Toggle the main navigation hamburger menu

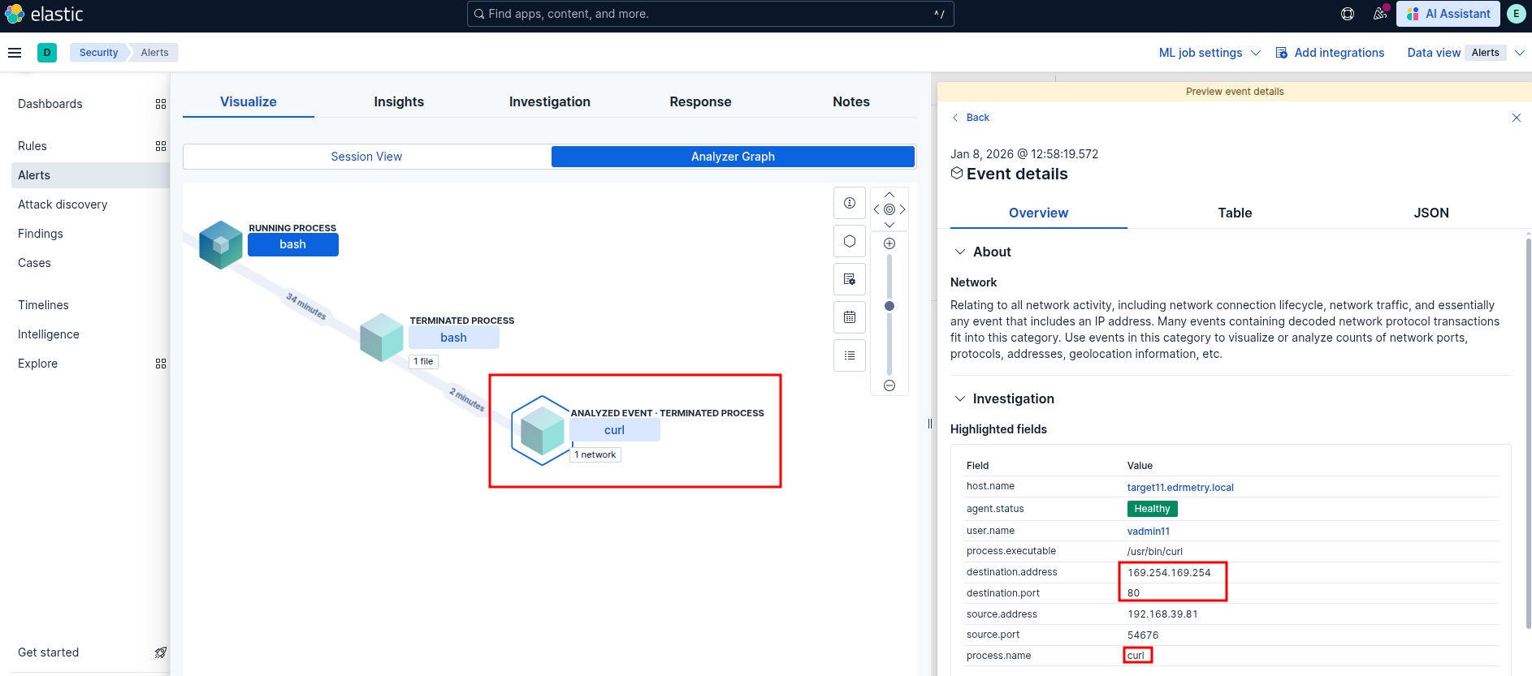15,53
